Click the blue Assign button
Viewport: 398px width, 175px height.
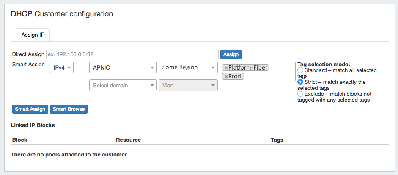click(x=231, y=54)
